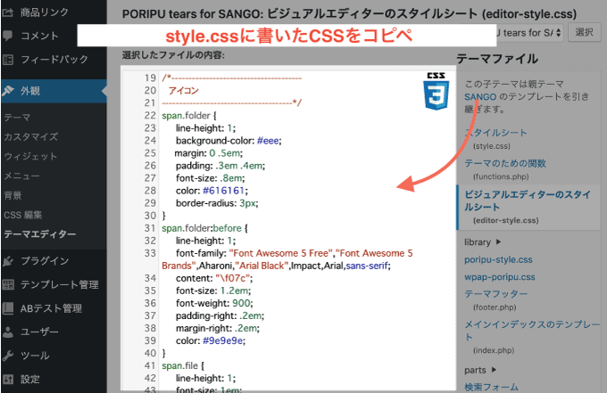607x393 pixels.
Task: Open the SANGO parent theme link
Action: pos(480,96)
